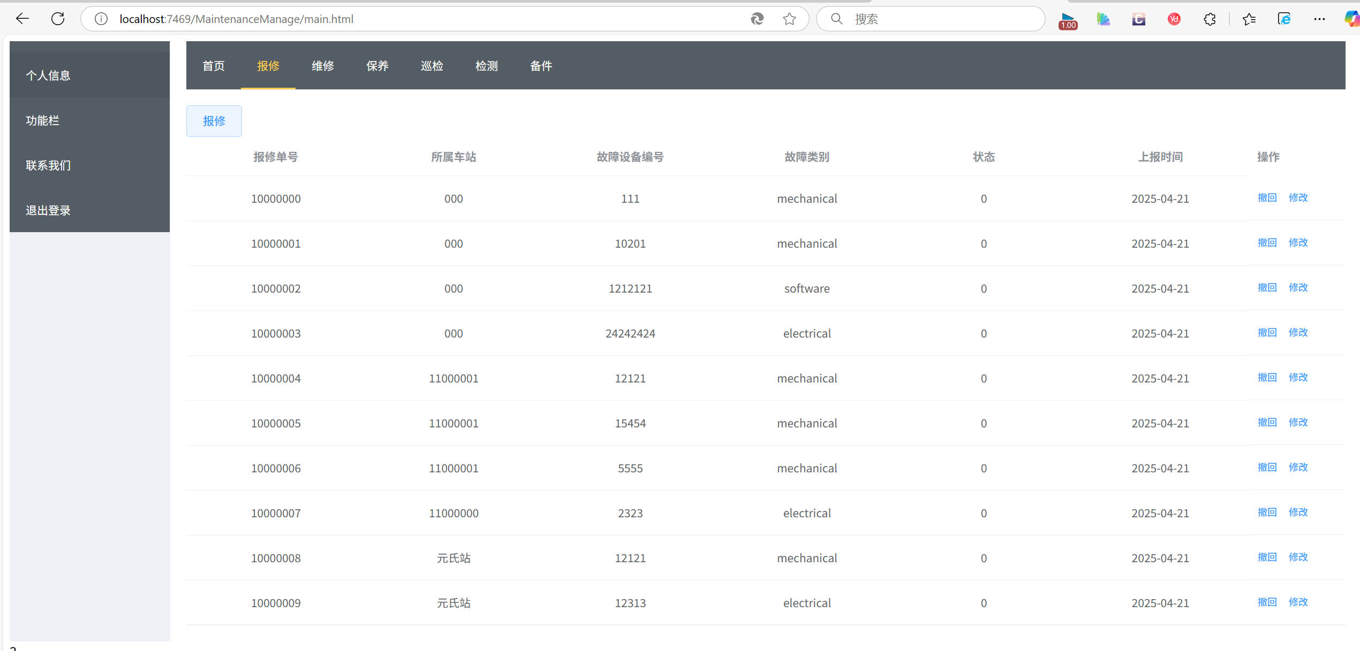Click the page refresh icon
The image size is (1360, 651).
click(x=58, y=19)
